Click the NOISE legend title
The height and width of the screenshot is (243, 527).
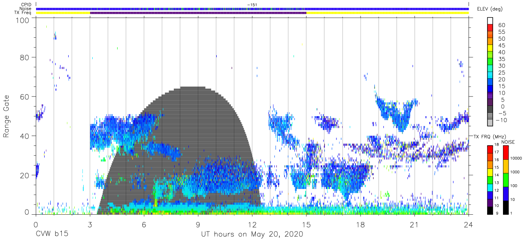pos(508,142)
